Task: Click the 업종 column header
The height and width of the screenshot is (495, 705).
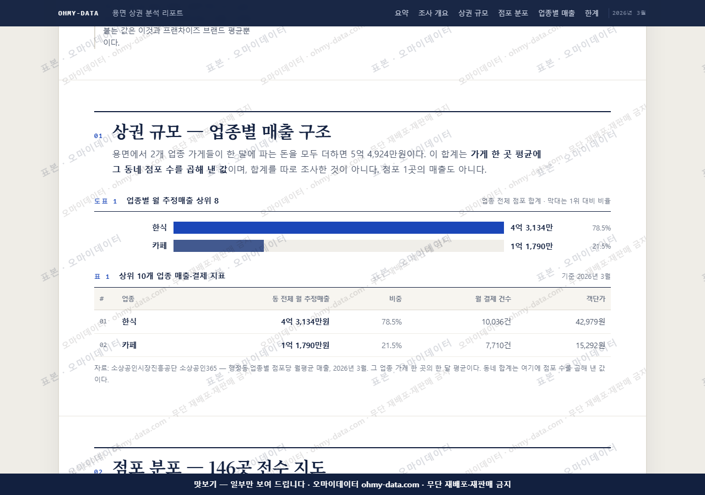Action: [x=128, y=299]
